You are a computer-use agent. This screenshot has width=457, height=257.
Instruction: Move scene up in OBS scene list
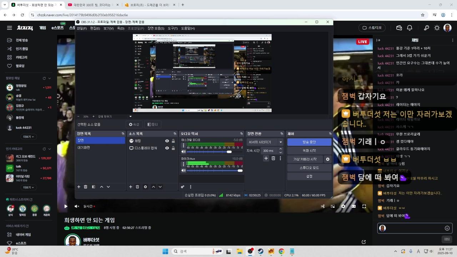tap(101, 187)
